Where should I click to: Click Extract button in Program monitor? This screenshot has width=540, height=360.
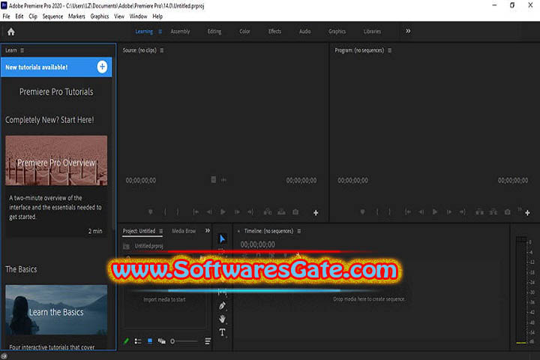(x=493, y=211)
